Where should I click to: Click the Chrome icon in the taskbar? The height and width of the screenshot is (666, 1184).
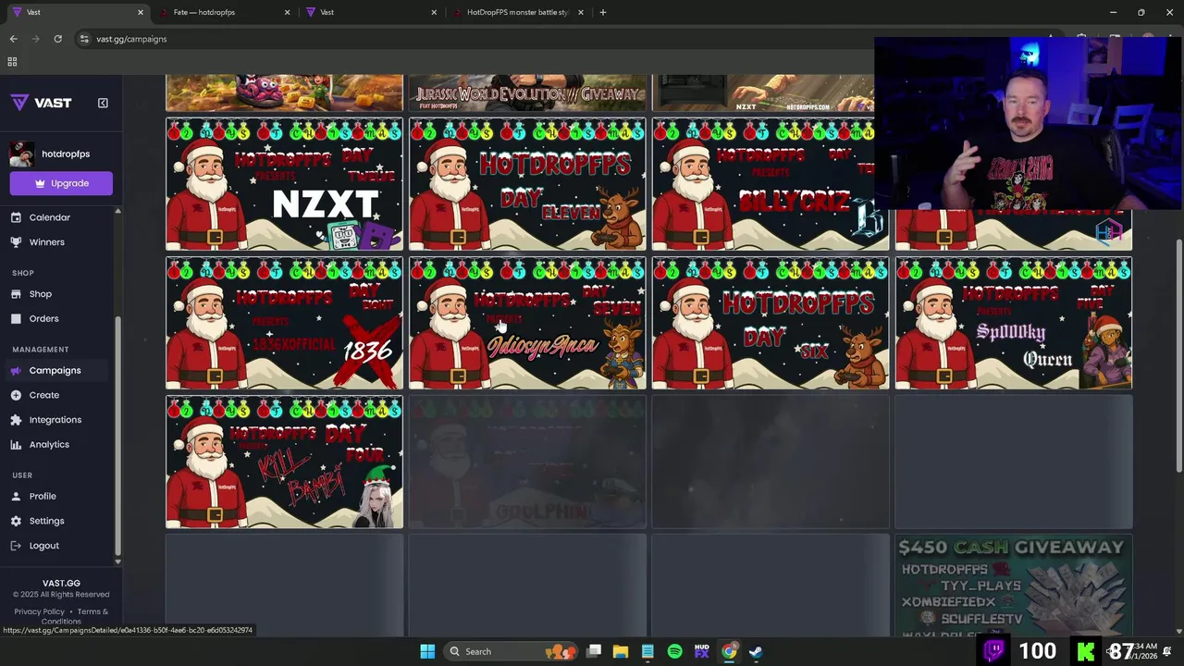(x=729, y=651)
